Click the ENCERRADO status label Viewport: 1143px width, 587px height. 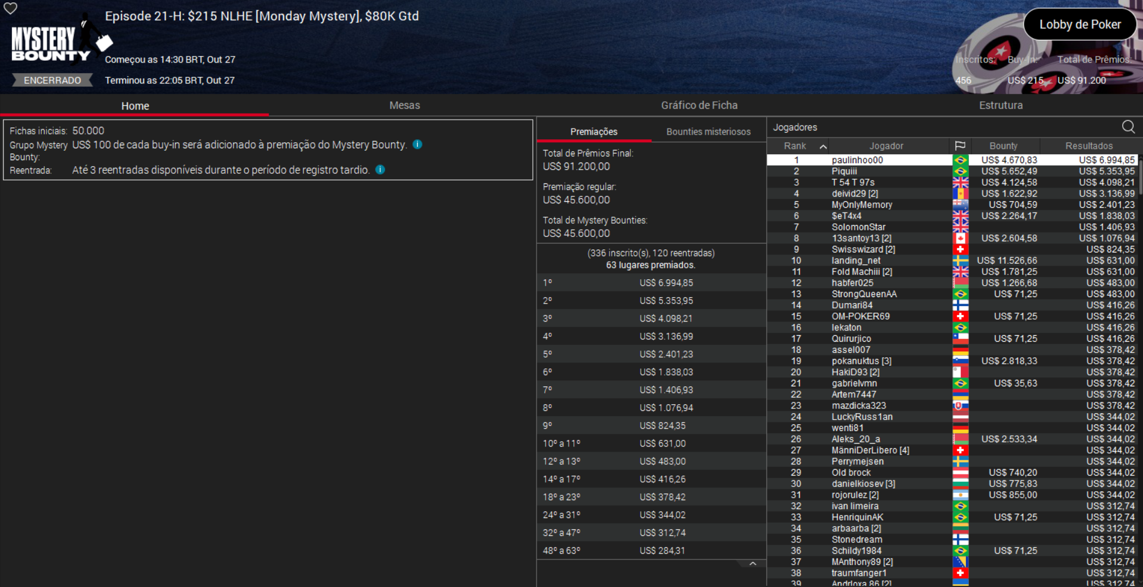coord(51,80)
